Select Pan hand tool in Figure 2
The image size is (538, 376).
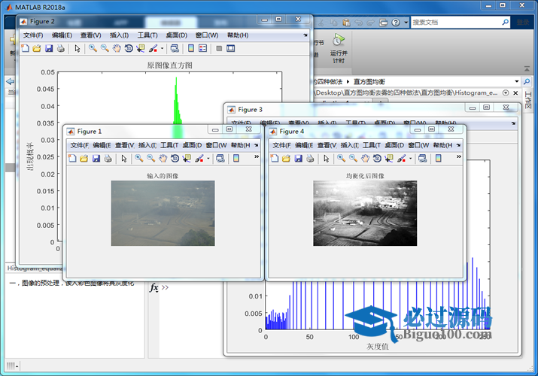117,49
